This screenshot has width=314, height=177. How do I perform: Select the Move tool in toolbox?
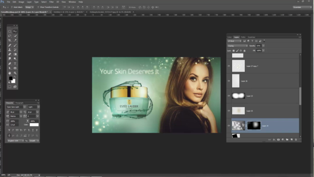(x=15, y=31)
